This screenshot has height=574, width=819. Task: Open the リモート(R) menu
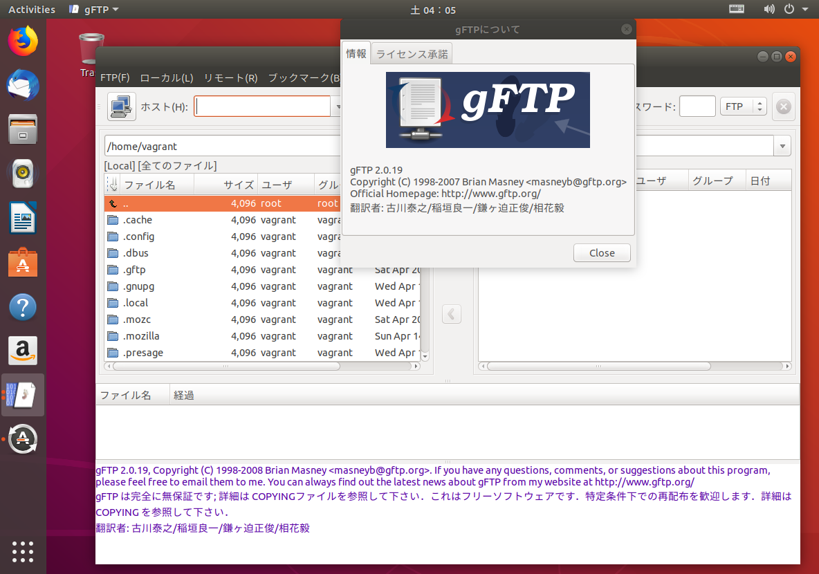point(230,77)
